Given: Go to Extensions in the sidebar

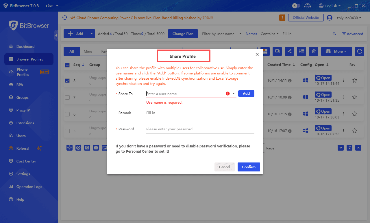Looking at the screenshot, I should click(25, 123).
